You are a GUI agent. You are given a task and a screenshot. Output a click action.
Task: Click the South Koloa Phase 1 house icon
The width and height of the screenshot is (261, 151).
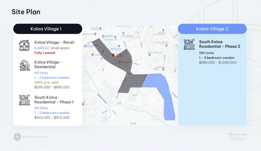coord(24,100)
